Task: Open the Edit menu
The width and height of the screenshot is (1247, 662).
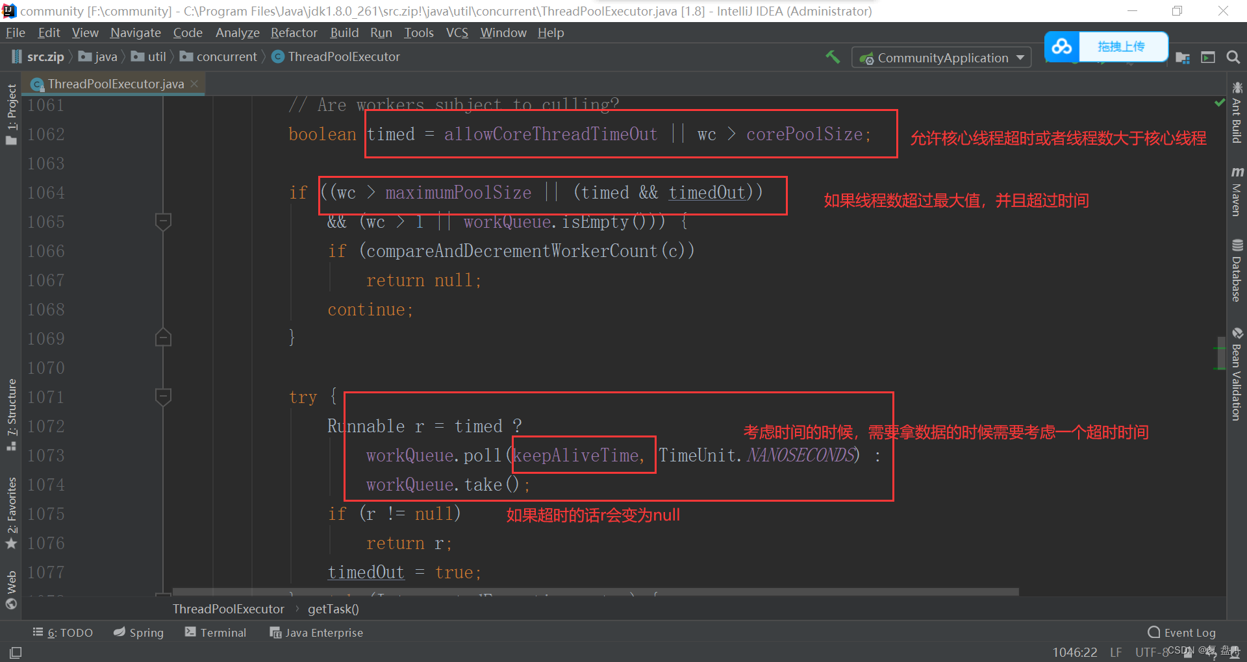Action: tap(49, 33)
